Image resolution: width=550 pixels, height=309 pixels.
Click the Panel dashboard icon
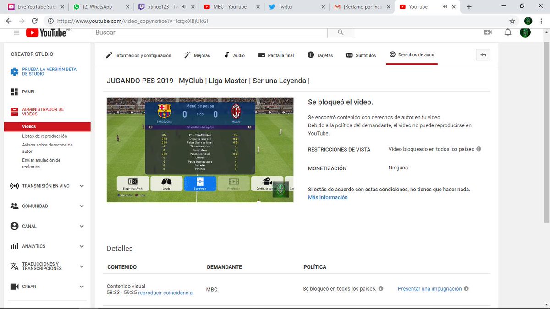point(14,92)
